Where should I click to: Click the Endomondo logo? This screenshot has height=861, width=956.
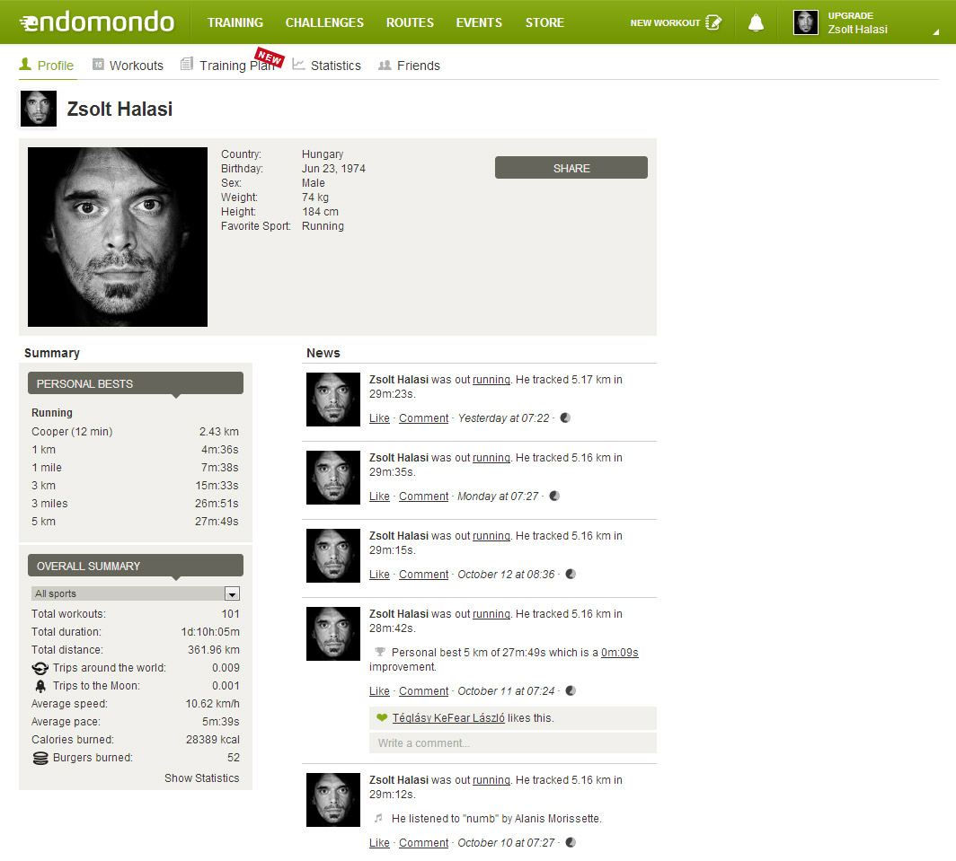(96, 22)
